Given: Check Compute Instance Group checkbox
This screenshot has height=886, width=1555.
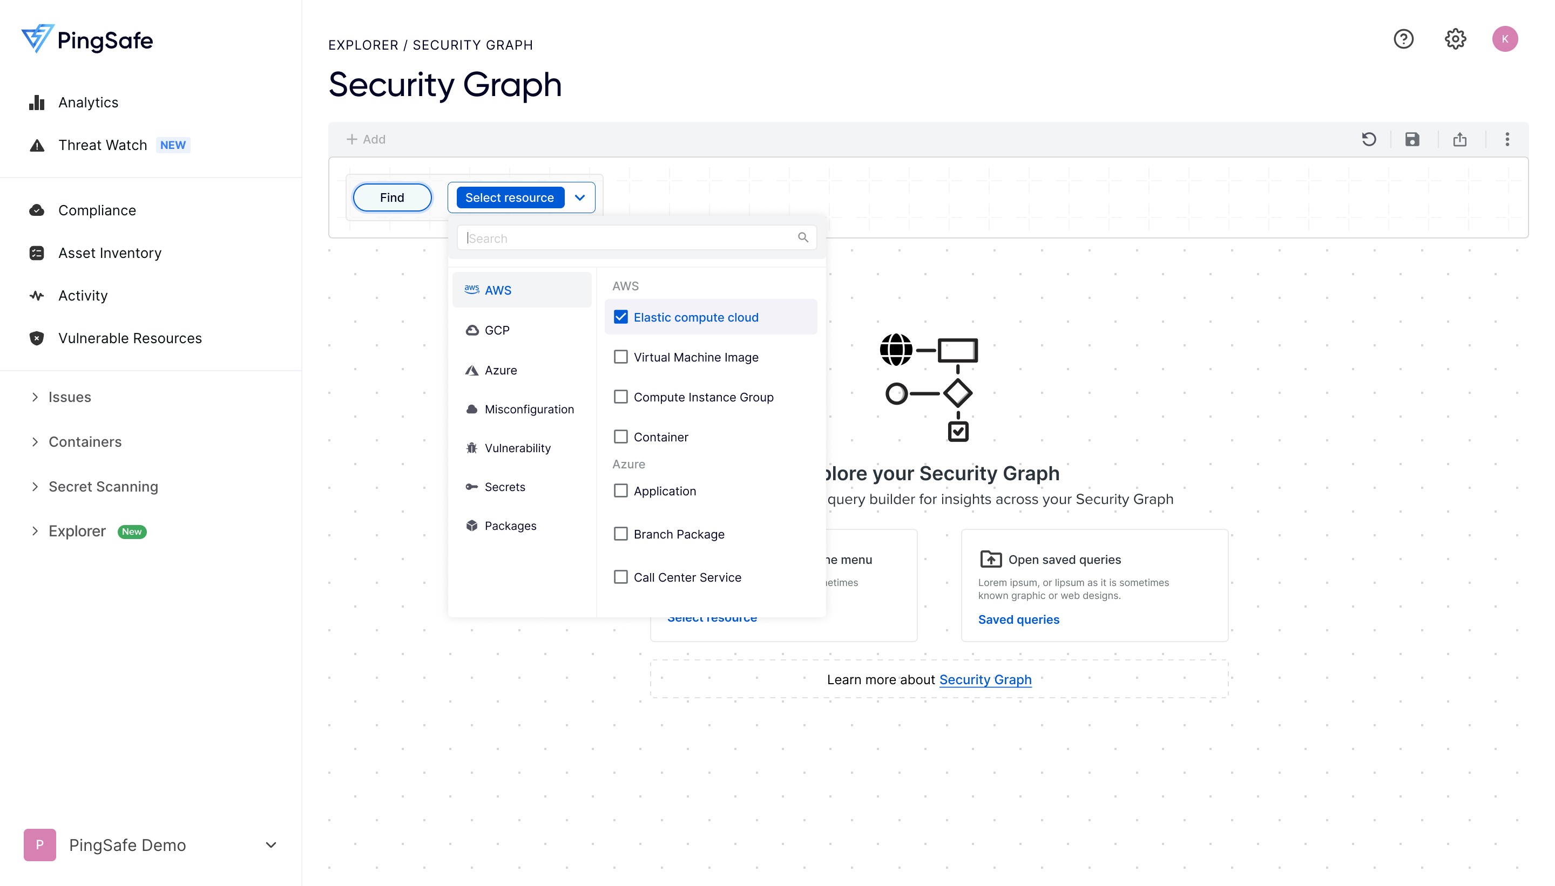Looking at the screenshot, I should click(x=620, y=396).
